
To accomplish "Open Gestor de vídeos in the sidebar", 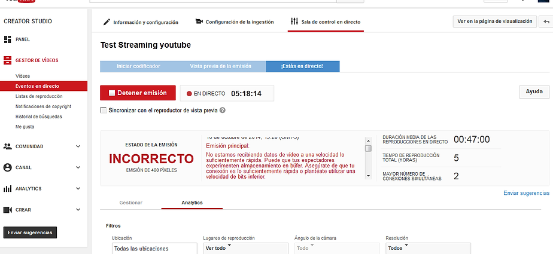I will click(x=37, y=60).
